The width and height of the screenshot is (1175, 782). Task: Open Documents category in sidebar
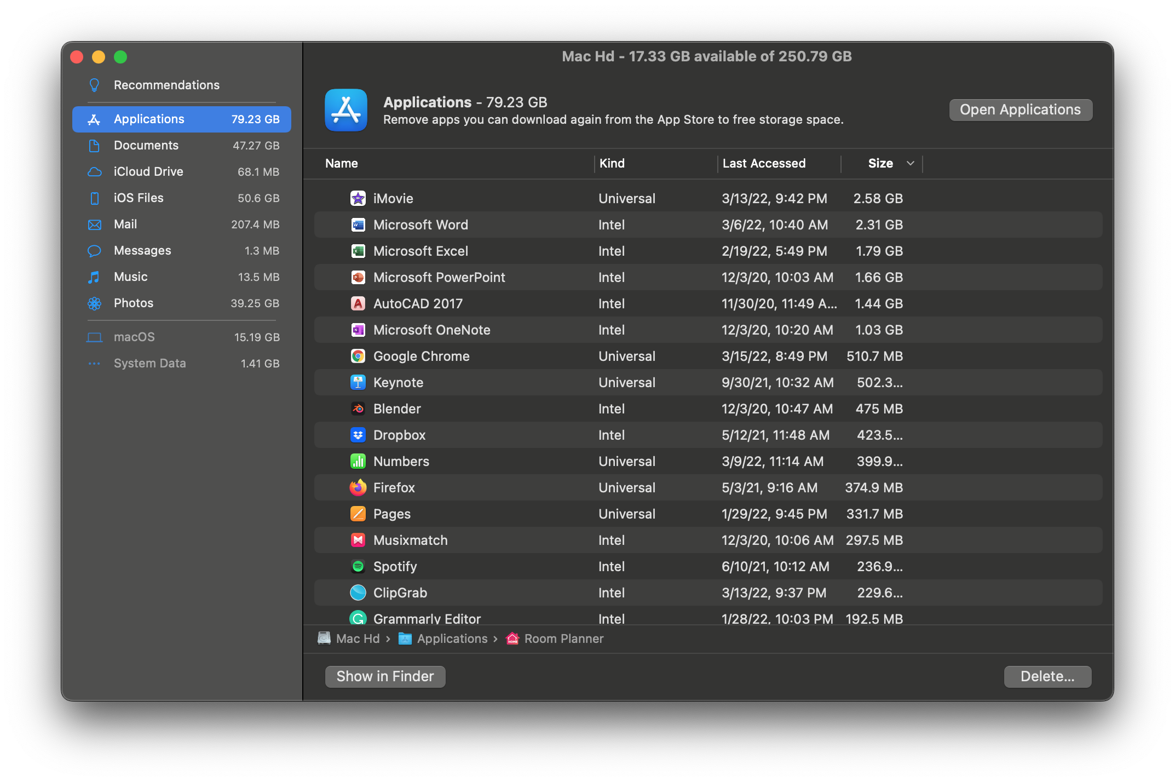(x=146, y=145)
